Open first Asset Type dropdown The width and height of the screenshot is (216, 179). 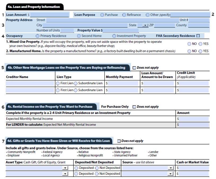(x=65, y=168)
